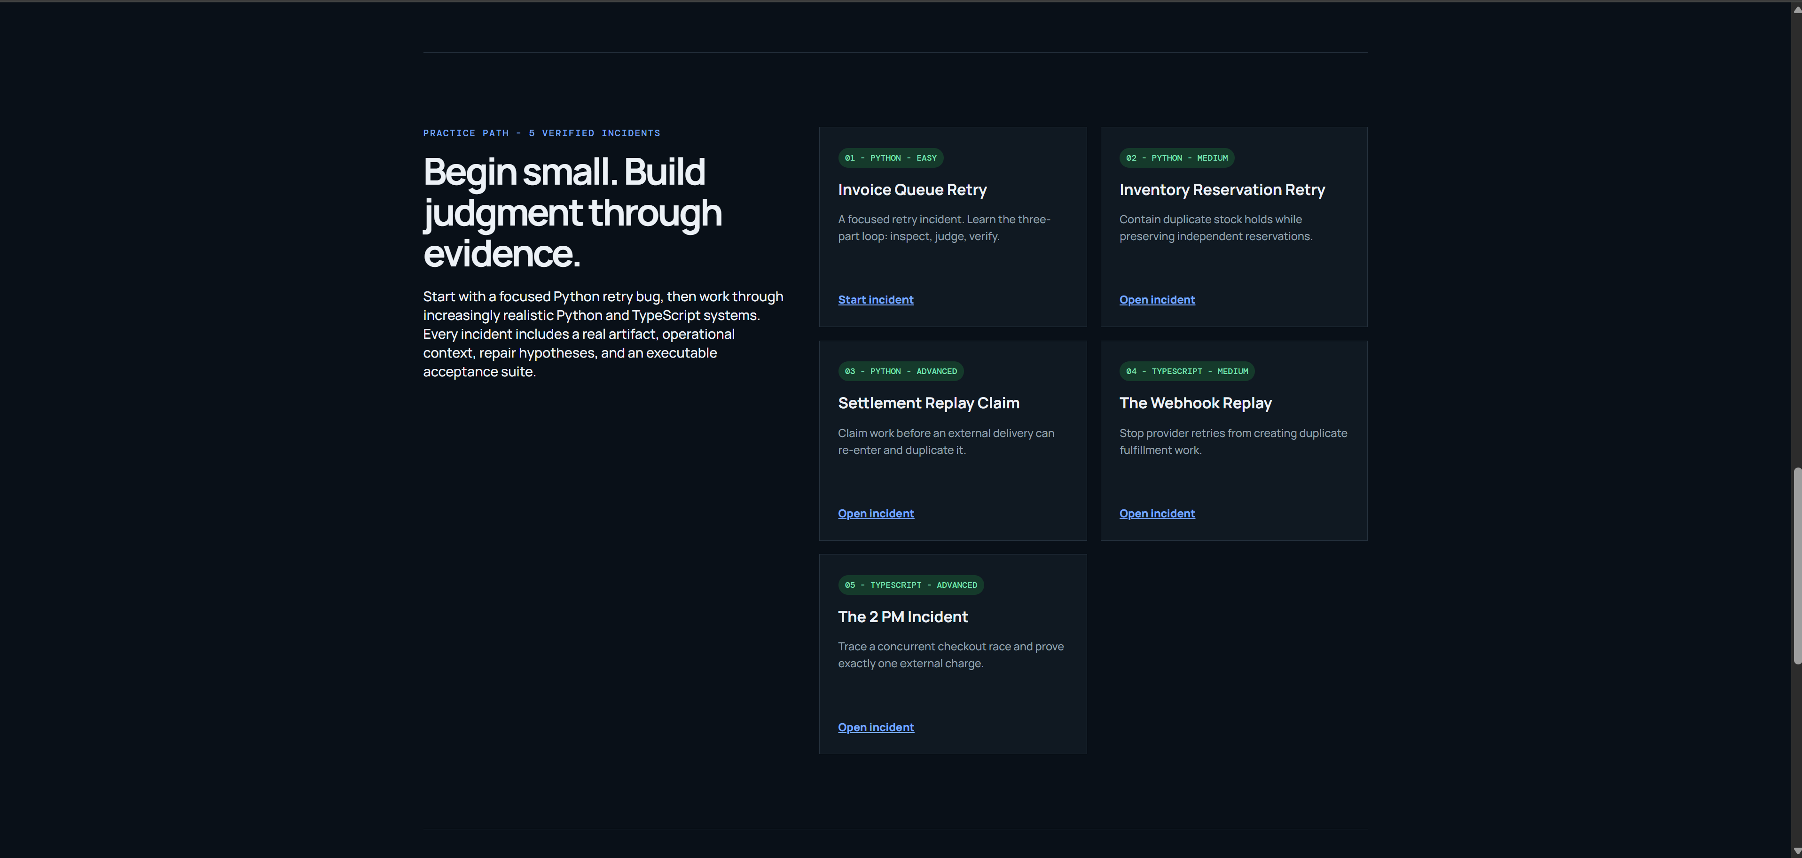Select the 05 - TYPESCRIPT - ADVANCED badge
This screenshot has width=1802, height=858.
911,585
